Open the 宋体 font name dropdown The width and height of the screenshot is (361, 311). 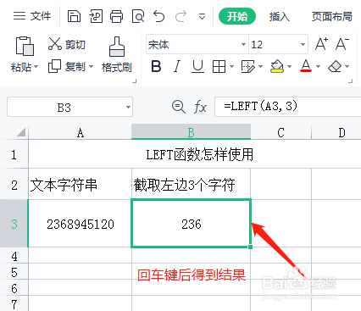click(243, 44)
